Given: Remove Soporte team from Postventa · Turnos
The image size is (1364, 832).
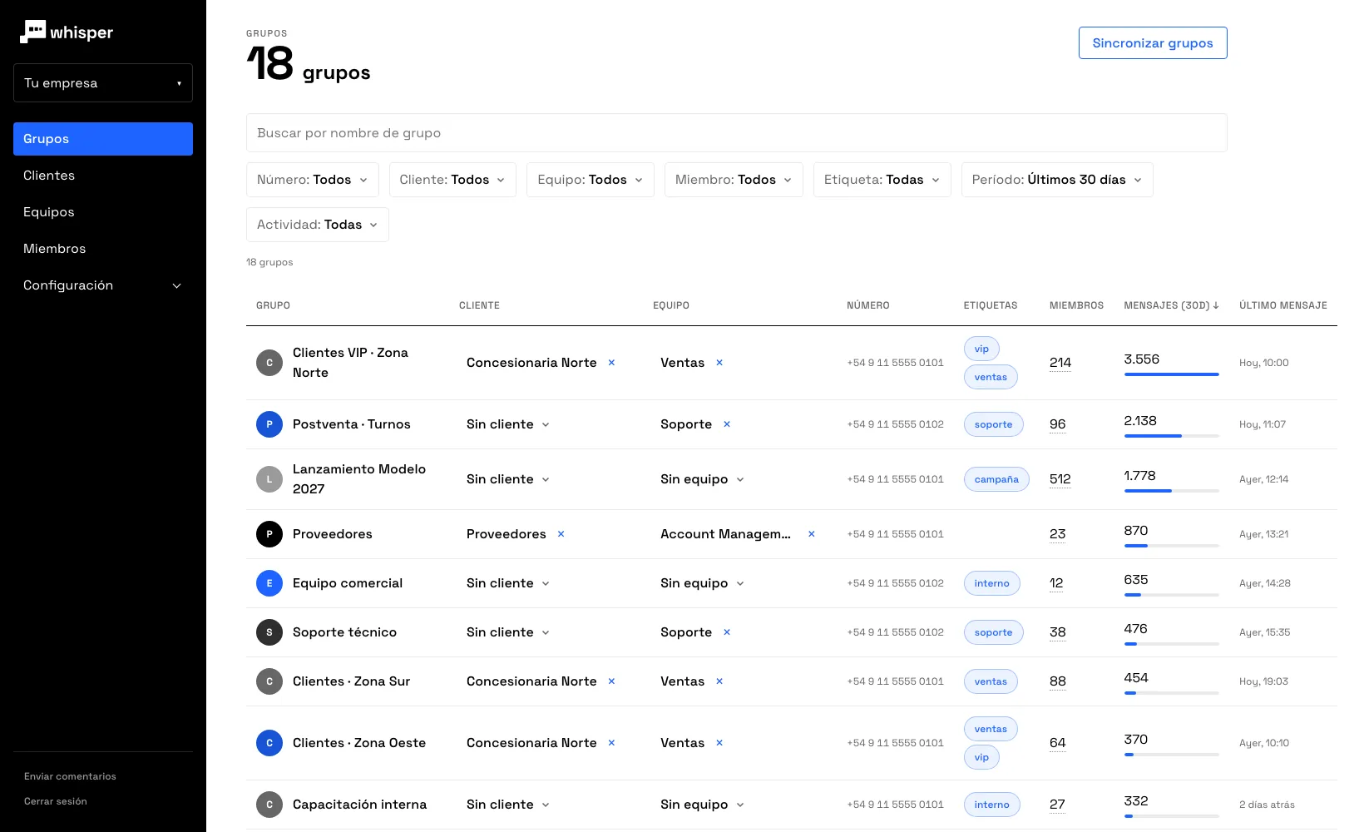Looking at the screenshot, I should tap(727, 424).
